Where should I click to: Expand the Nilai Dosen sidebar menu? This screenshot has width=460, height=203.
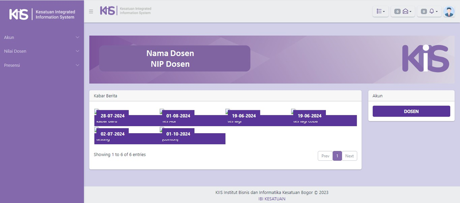pyautogui.click(x=42, y=51)
